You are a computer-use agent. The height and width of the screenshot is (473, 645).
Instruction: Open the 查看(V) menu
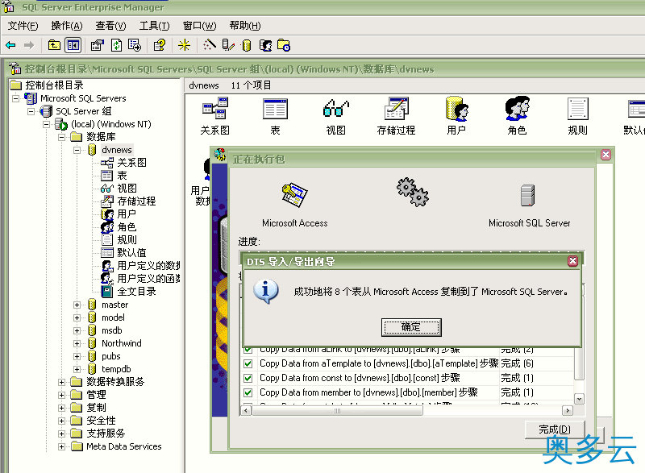click(x=110, y=26)
